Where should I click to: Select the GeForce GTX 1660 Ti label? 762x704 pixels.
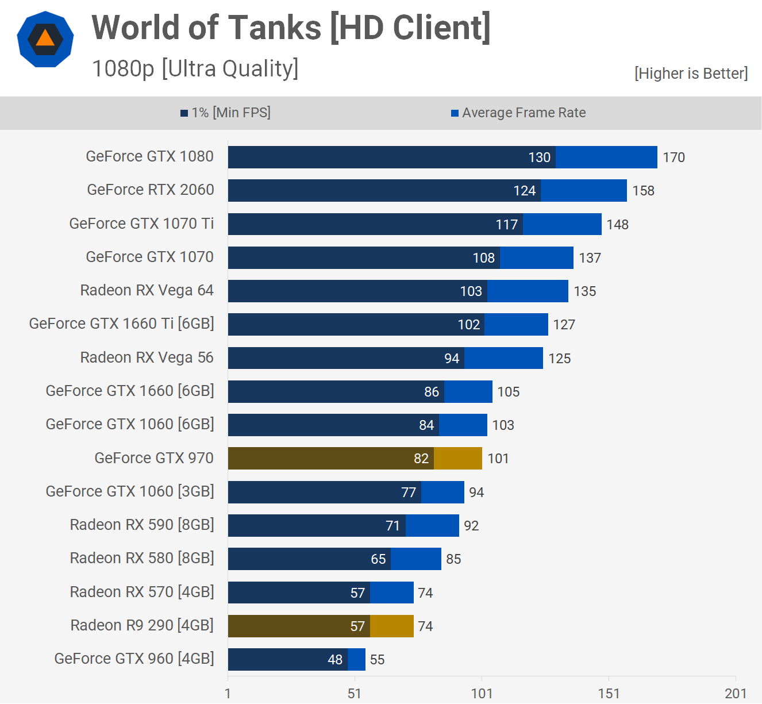pyautogui.click(x=121, y=324)
